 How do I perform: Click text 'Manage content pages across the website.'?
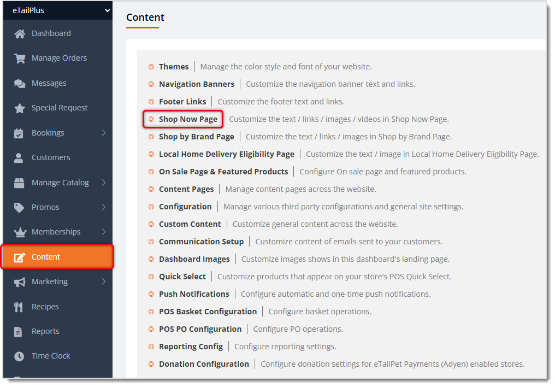(x=301, y=189)
